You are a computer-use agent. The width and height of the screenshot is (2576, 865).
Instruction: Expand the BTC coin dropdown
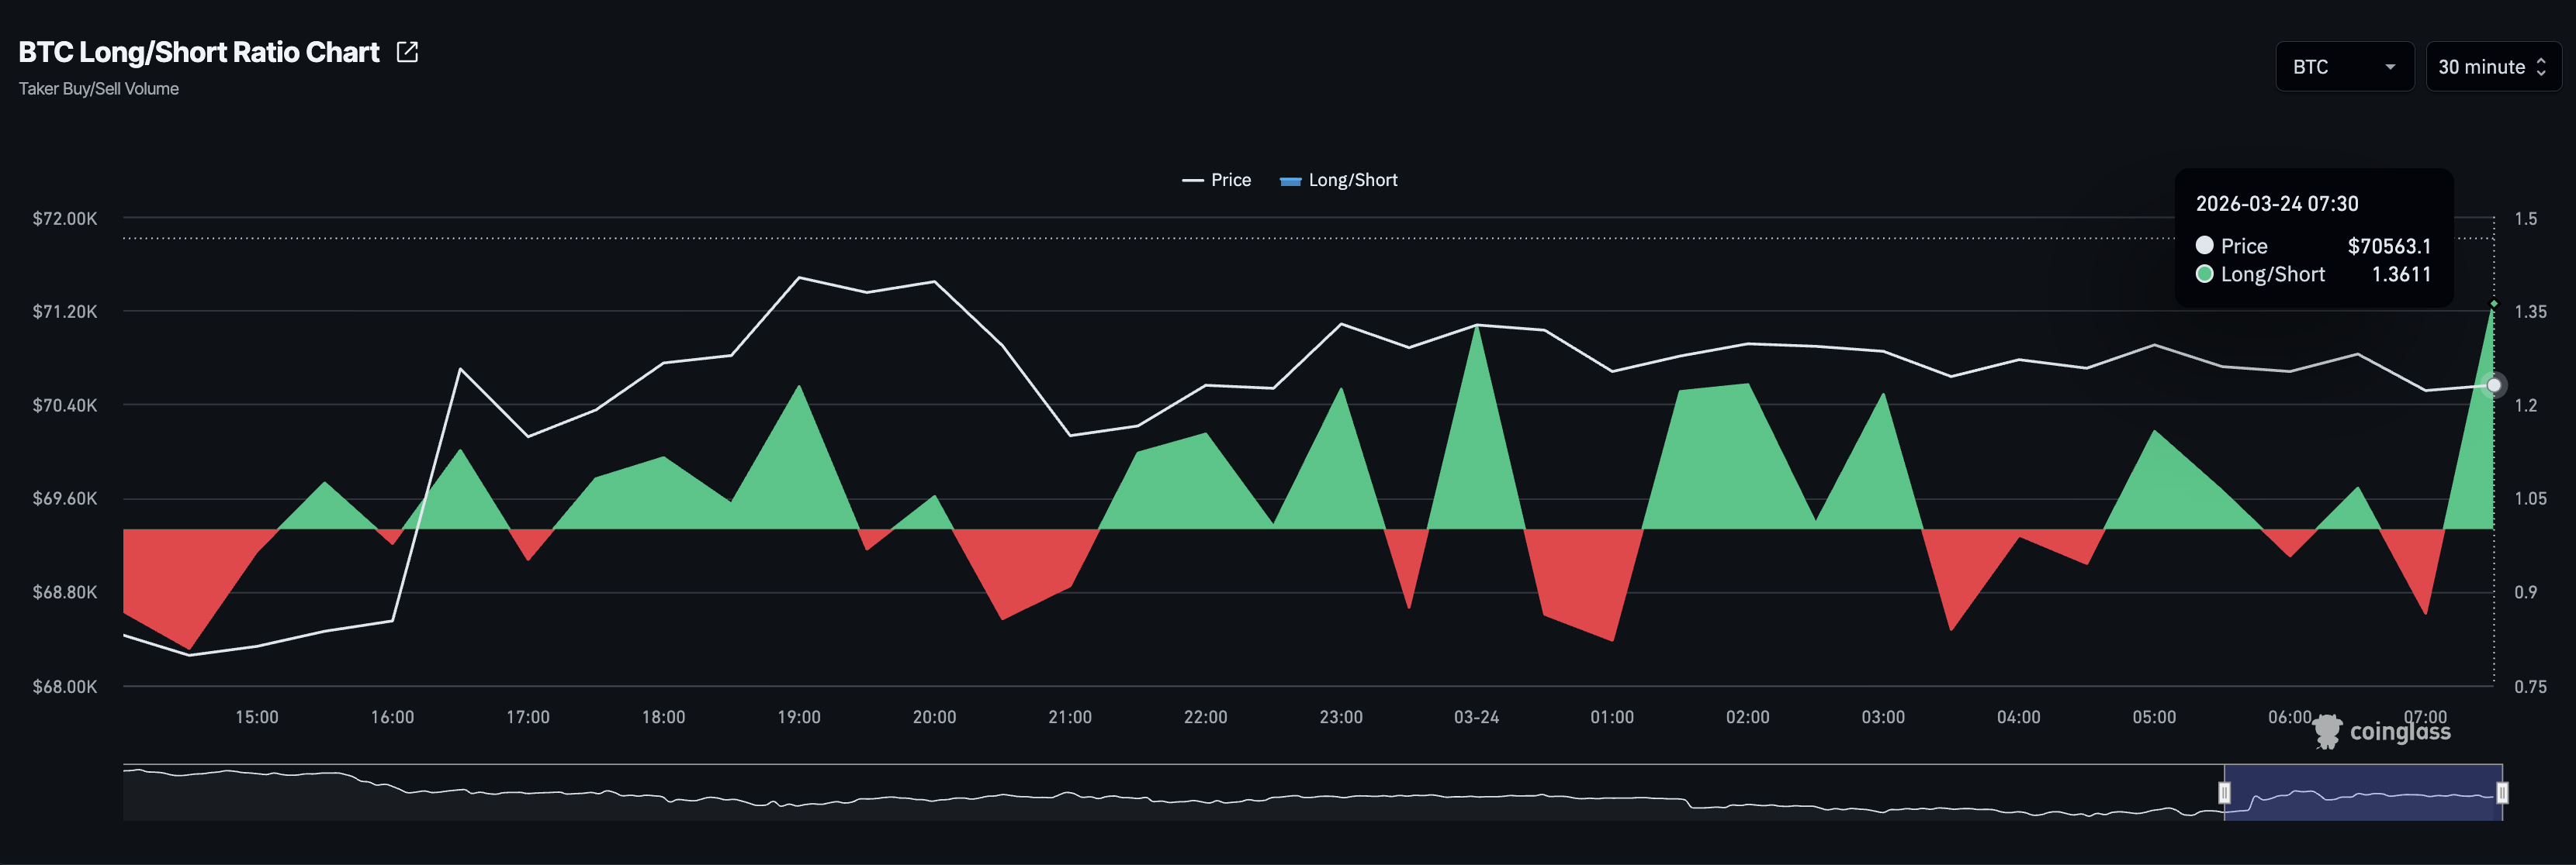click(x=2344, y=67)
